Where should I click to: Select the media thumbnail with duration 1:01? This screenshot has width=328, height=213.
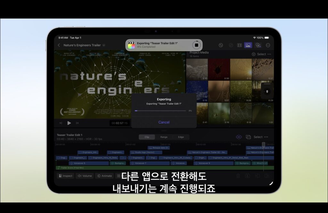263,114
